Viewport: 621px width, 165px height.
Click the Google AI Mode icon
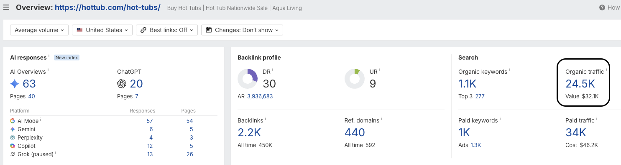click(13, 121)
